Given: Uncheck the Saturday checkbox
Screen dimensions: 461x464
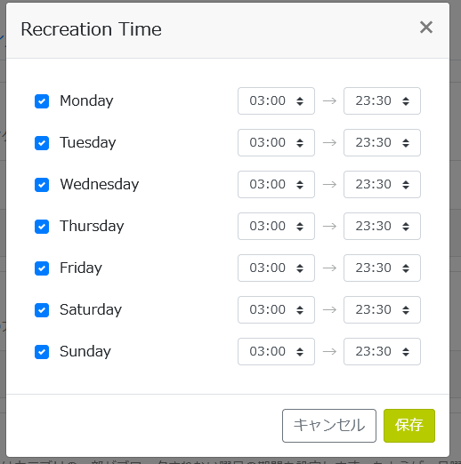Looking at the screenshot, I should [x=42, y=310].
